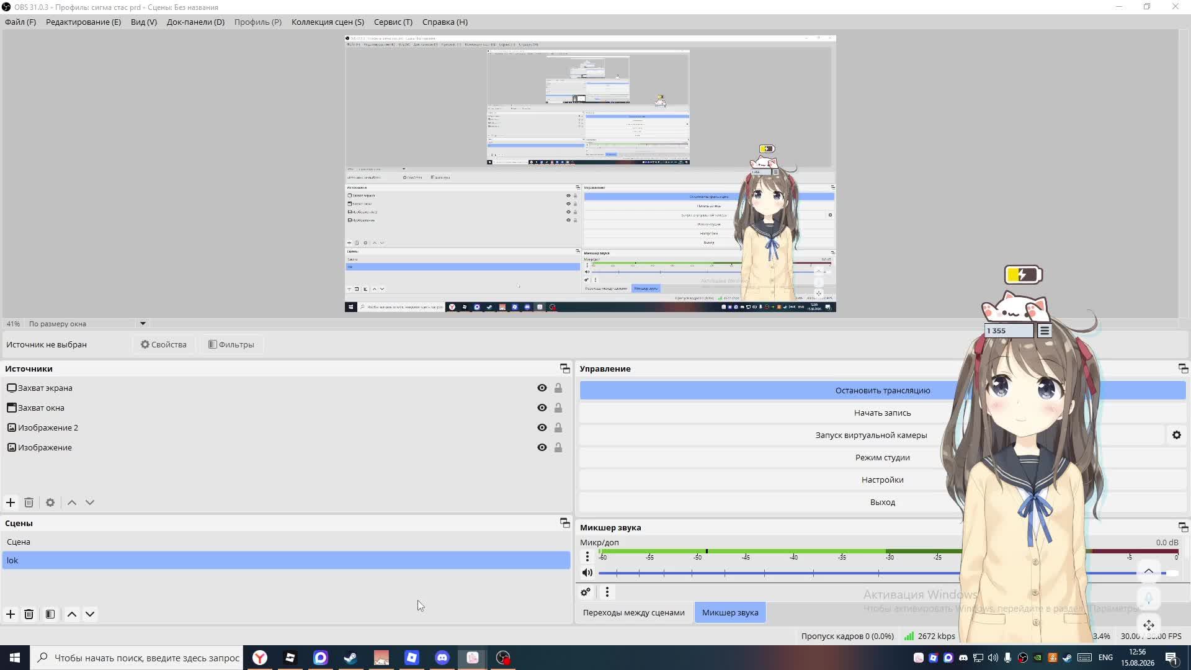The height and width of the screenshot is (670, 1191).
Task: Open source Фильтры button
Action: (231, 344)
